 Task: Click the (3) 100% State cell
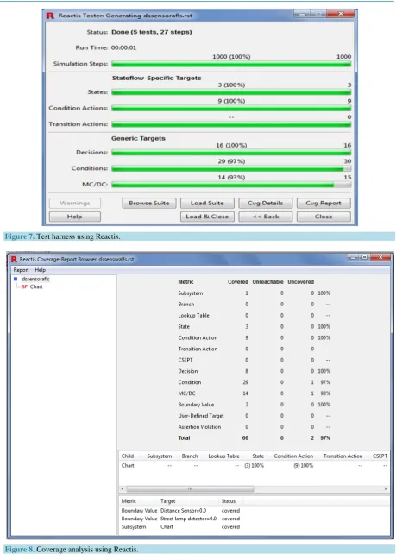pyautogui.click(x=254, y=466)
